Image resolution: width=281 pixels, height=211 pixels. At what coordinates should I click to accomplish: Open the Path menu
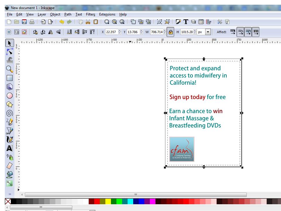[x=68, y=14]
